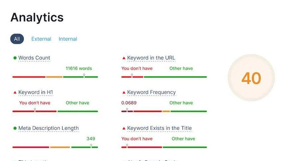The image size is (286, 161).
Task: Click the green dot beside Words Count
Action: coord(15,58)
